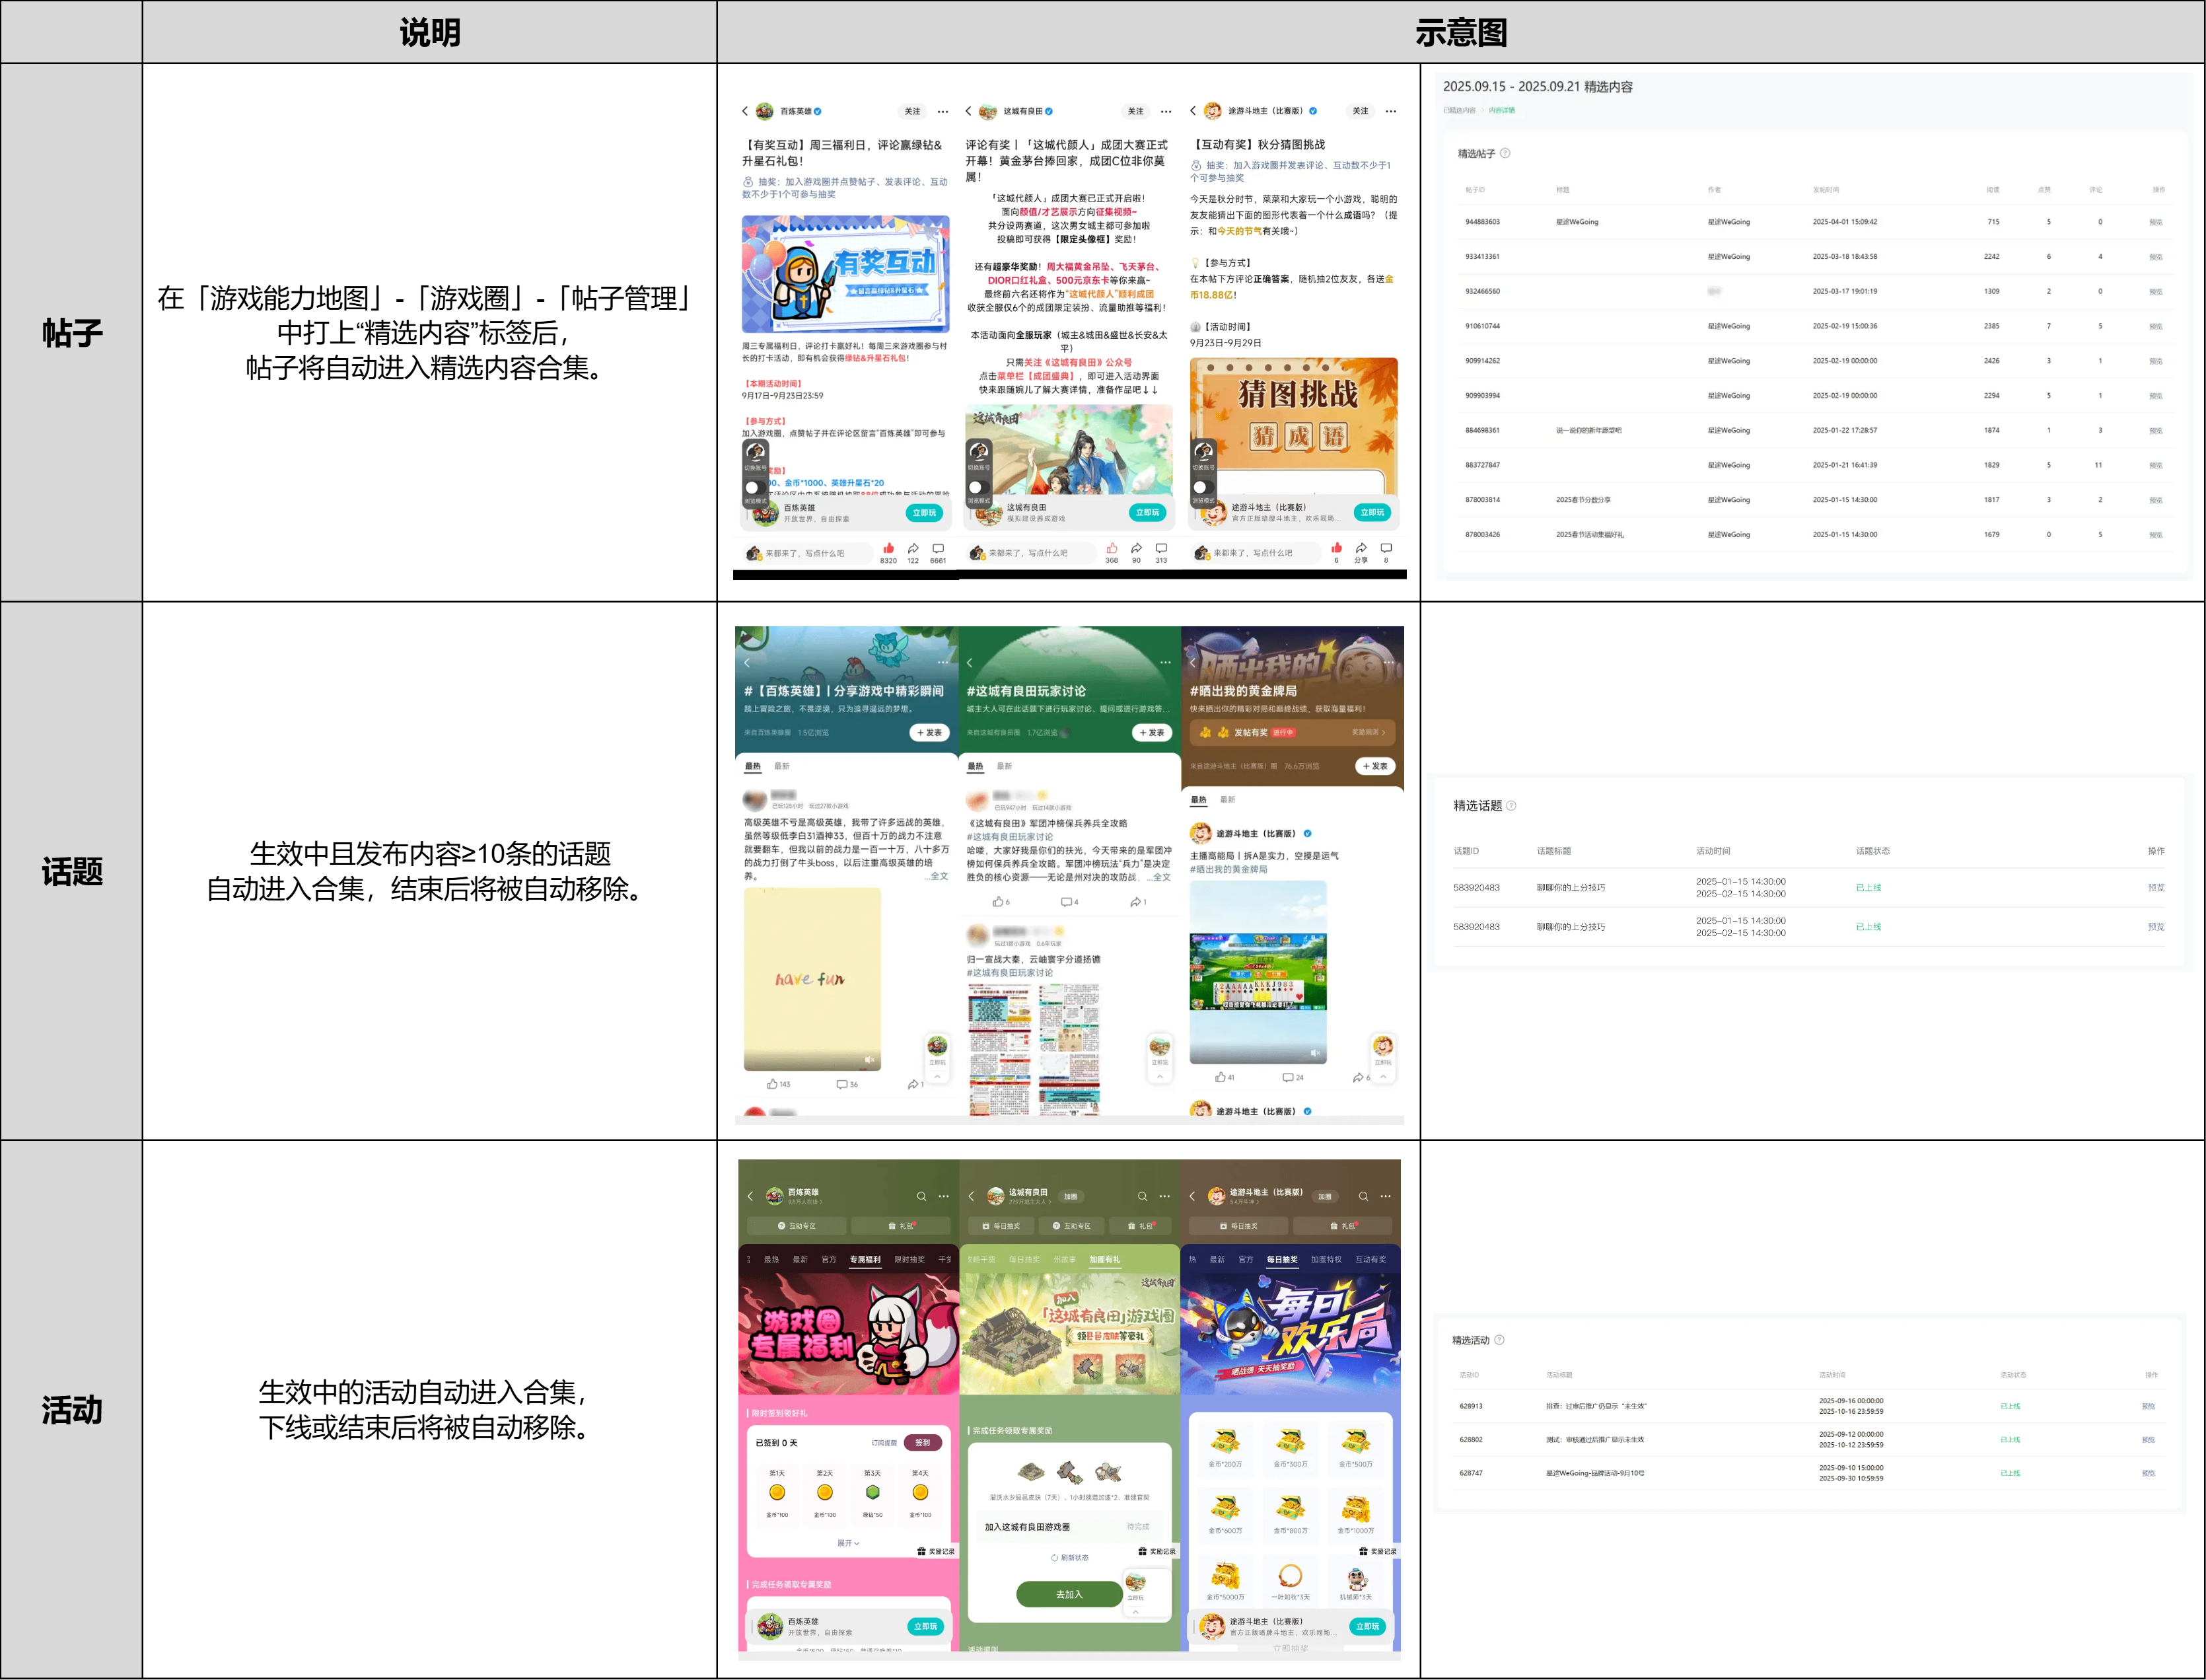Tap 奖励记录 gift icon on pink page
2206x1680 pixels.
click(x=921, y=1551)
